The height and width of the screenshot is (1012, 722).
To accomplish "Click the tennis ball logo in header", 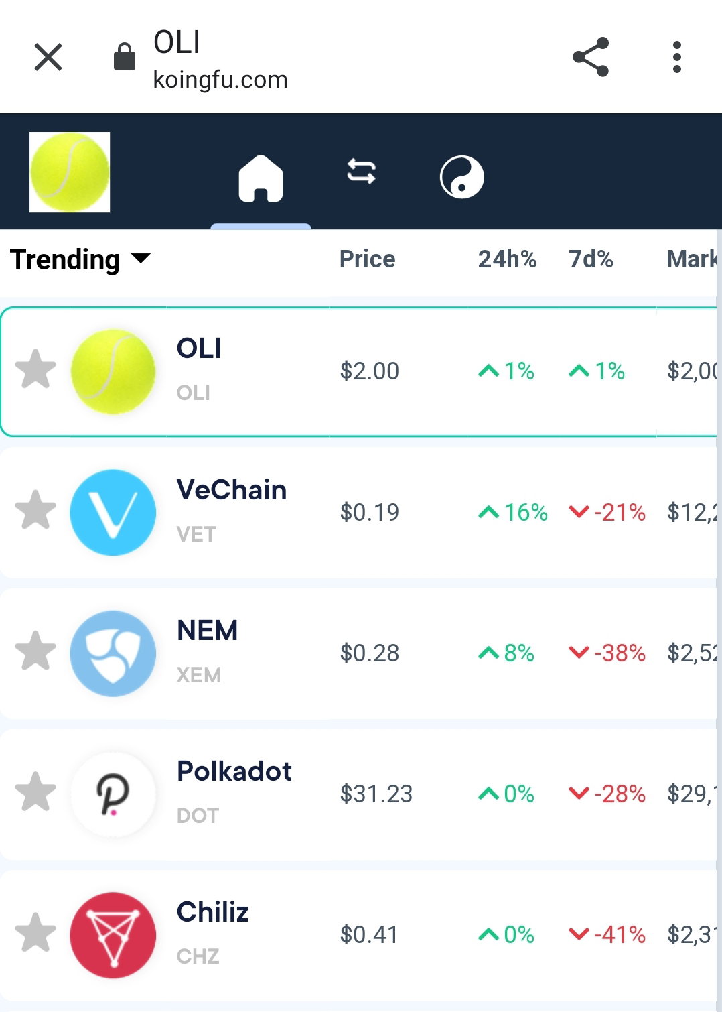I will tap(70, 172).
